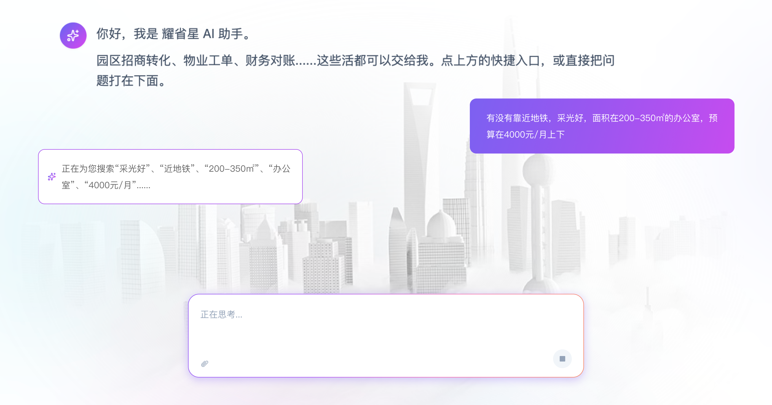Screen dimensions: 772x405
Task: Focus the '正在思考...' message input field
Action: coord(386,335)
